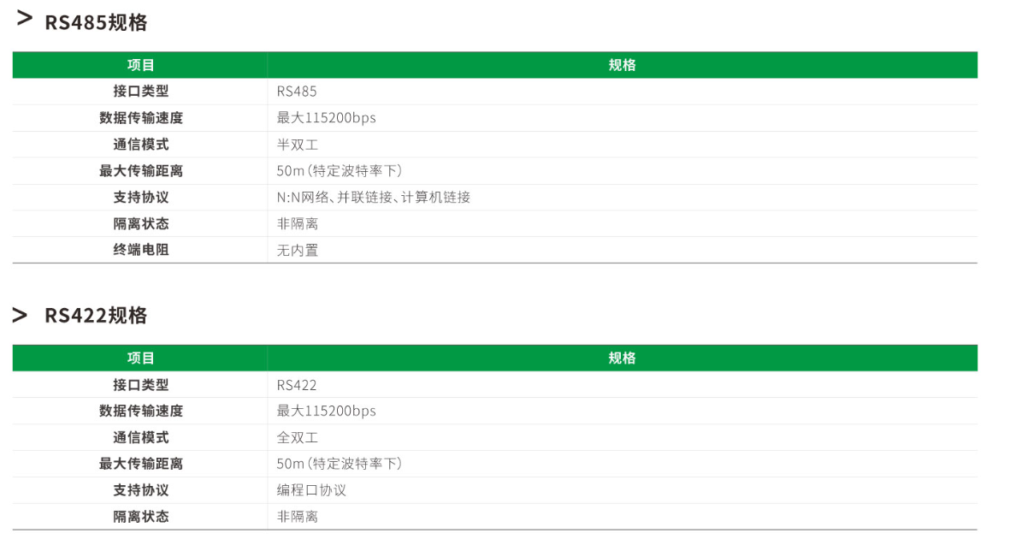
Task: Click 最大115200bps in the RS485 table
Action: [x=326, y=118]
